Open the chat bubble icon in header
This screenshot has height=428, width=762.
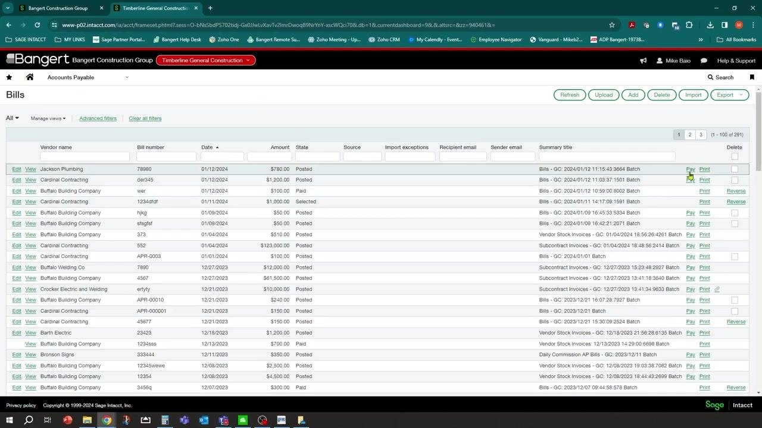tap(704, 61)
